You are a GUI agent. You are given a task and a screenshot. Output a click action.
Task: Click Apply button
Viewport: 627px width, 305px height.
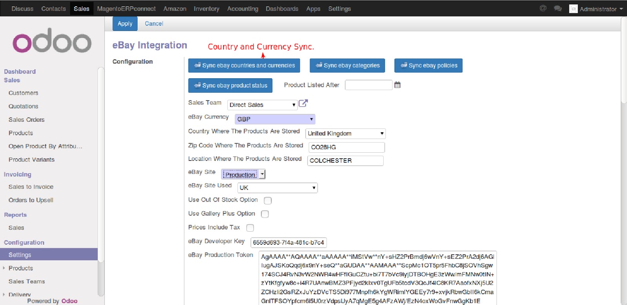click(125, 23)
